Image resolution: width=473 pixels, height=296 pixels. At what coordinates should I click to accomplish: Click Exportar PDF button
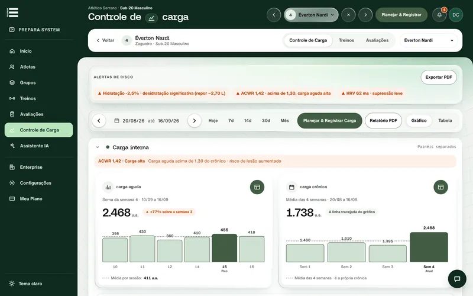click(439, 78)
